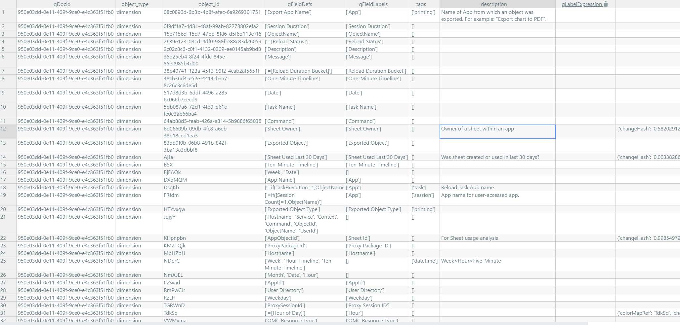Viewport: 680px width, 325px height.
Task: Click the "['=[Reload Status]']" field def cell
Action: coord(303,41)
